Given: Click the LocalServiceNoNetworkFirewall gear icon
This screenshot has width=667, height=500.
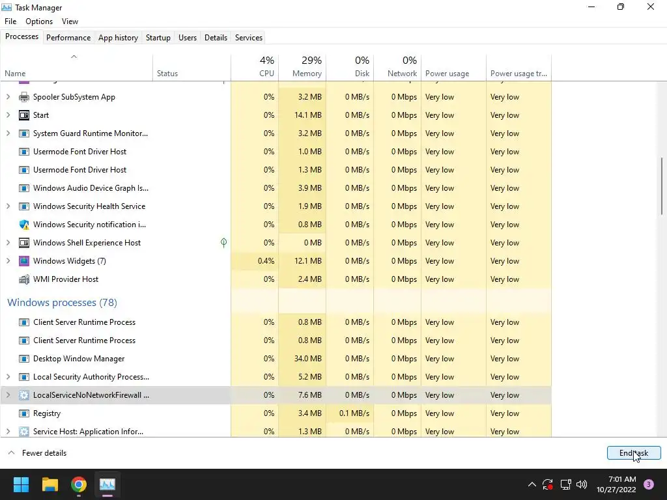Looking at the screenshot, I should tap(24, 395).
